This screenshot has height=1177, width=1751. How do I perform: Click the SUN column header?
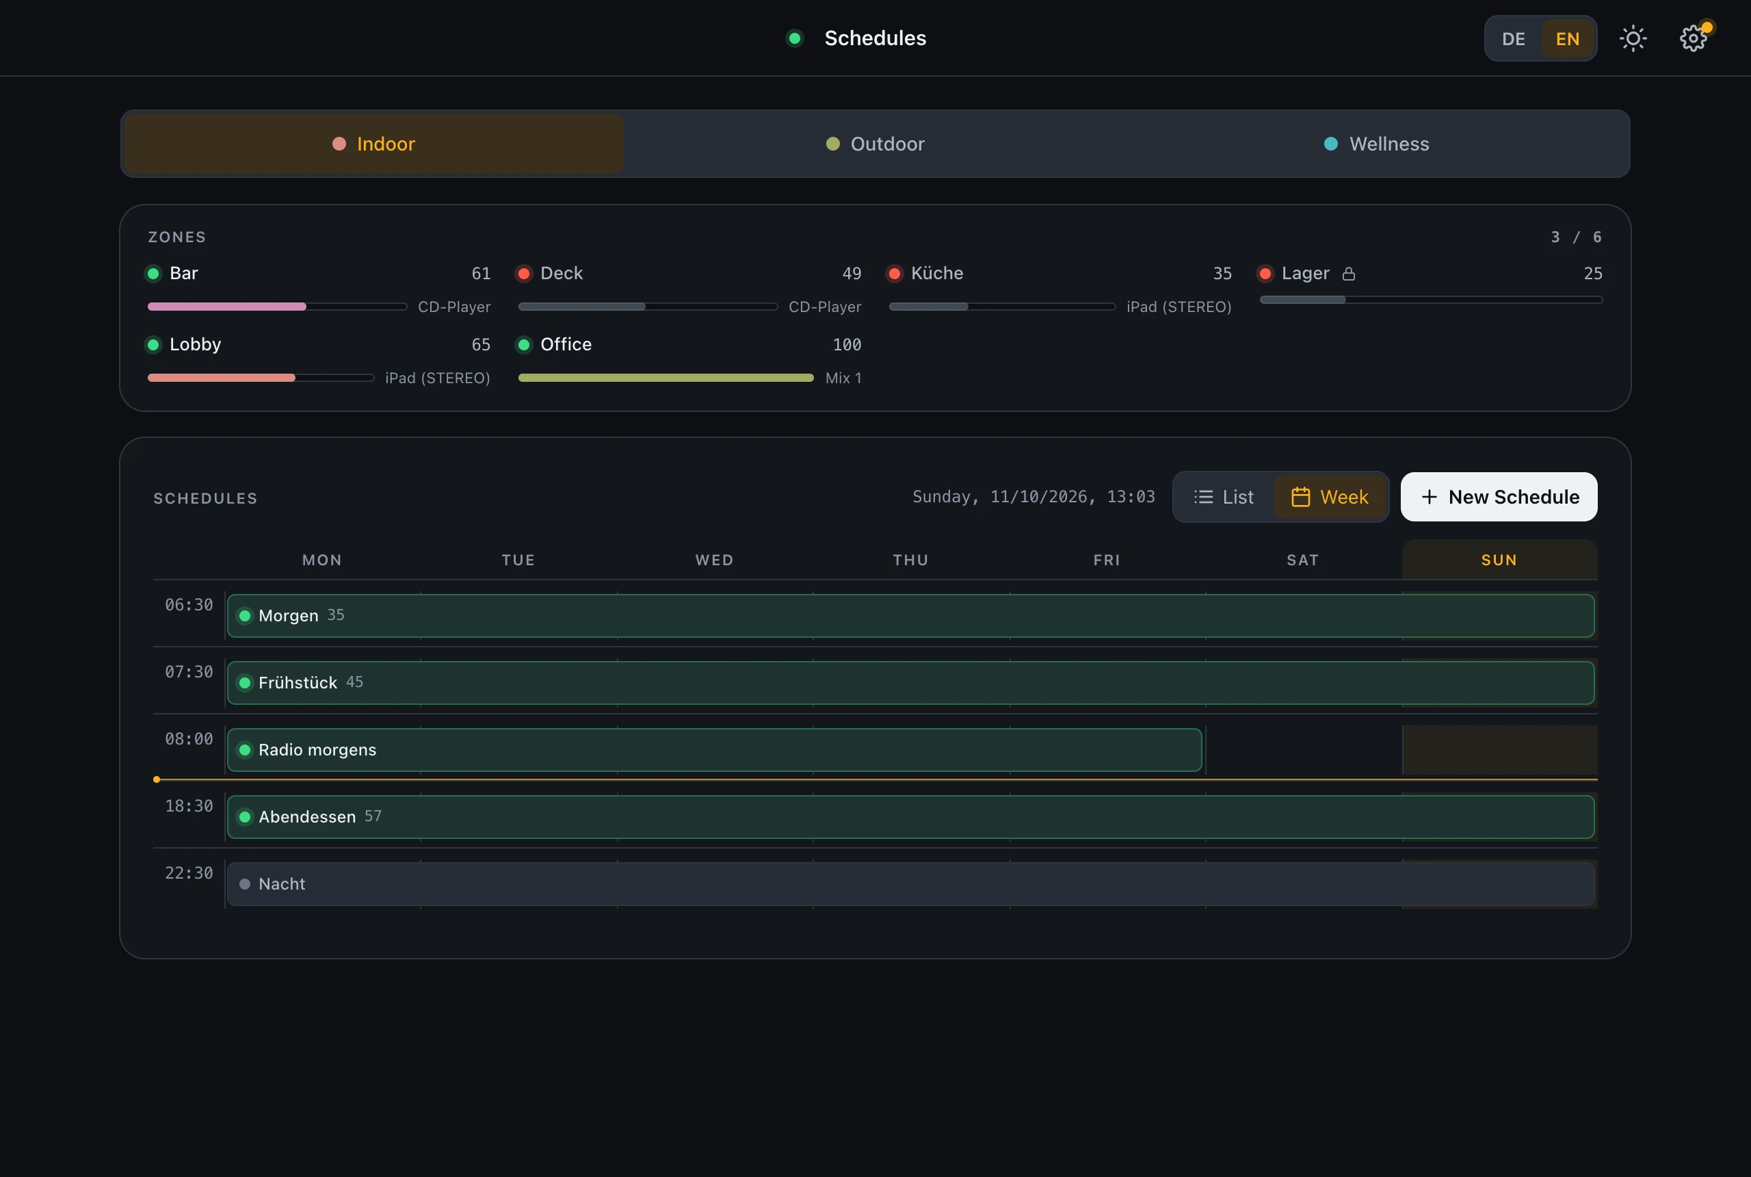(x=1499, y=560)
